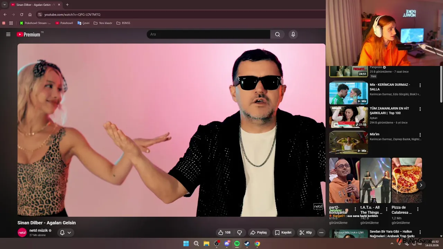Open the Windows Start menu

click(x=186, y=243)
